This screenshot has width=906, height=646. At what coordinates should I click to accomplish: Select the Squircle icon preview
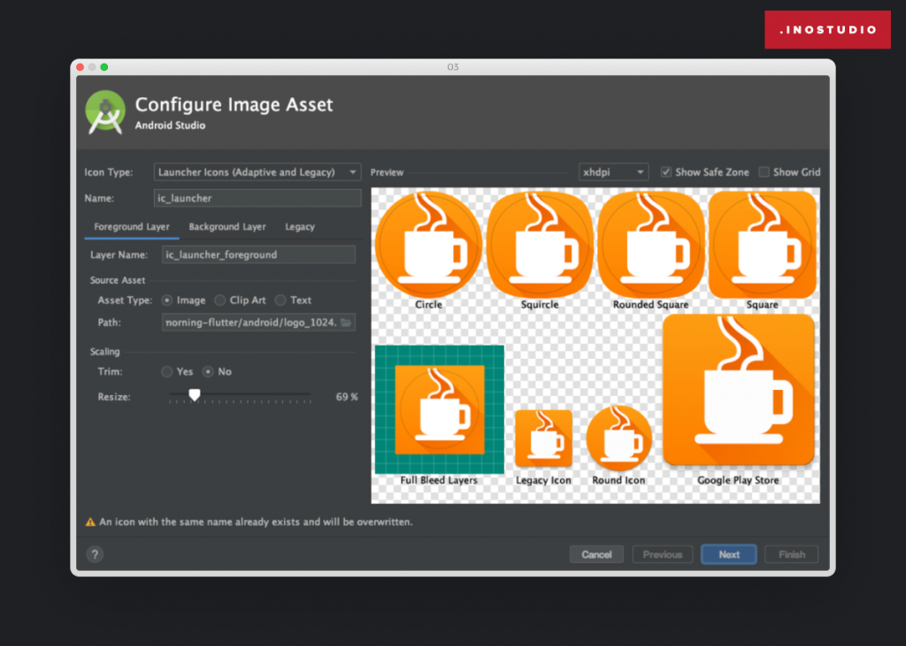point(540,244)
